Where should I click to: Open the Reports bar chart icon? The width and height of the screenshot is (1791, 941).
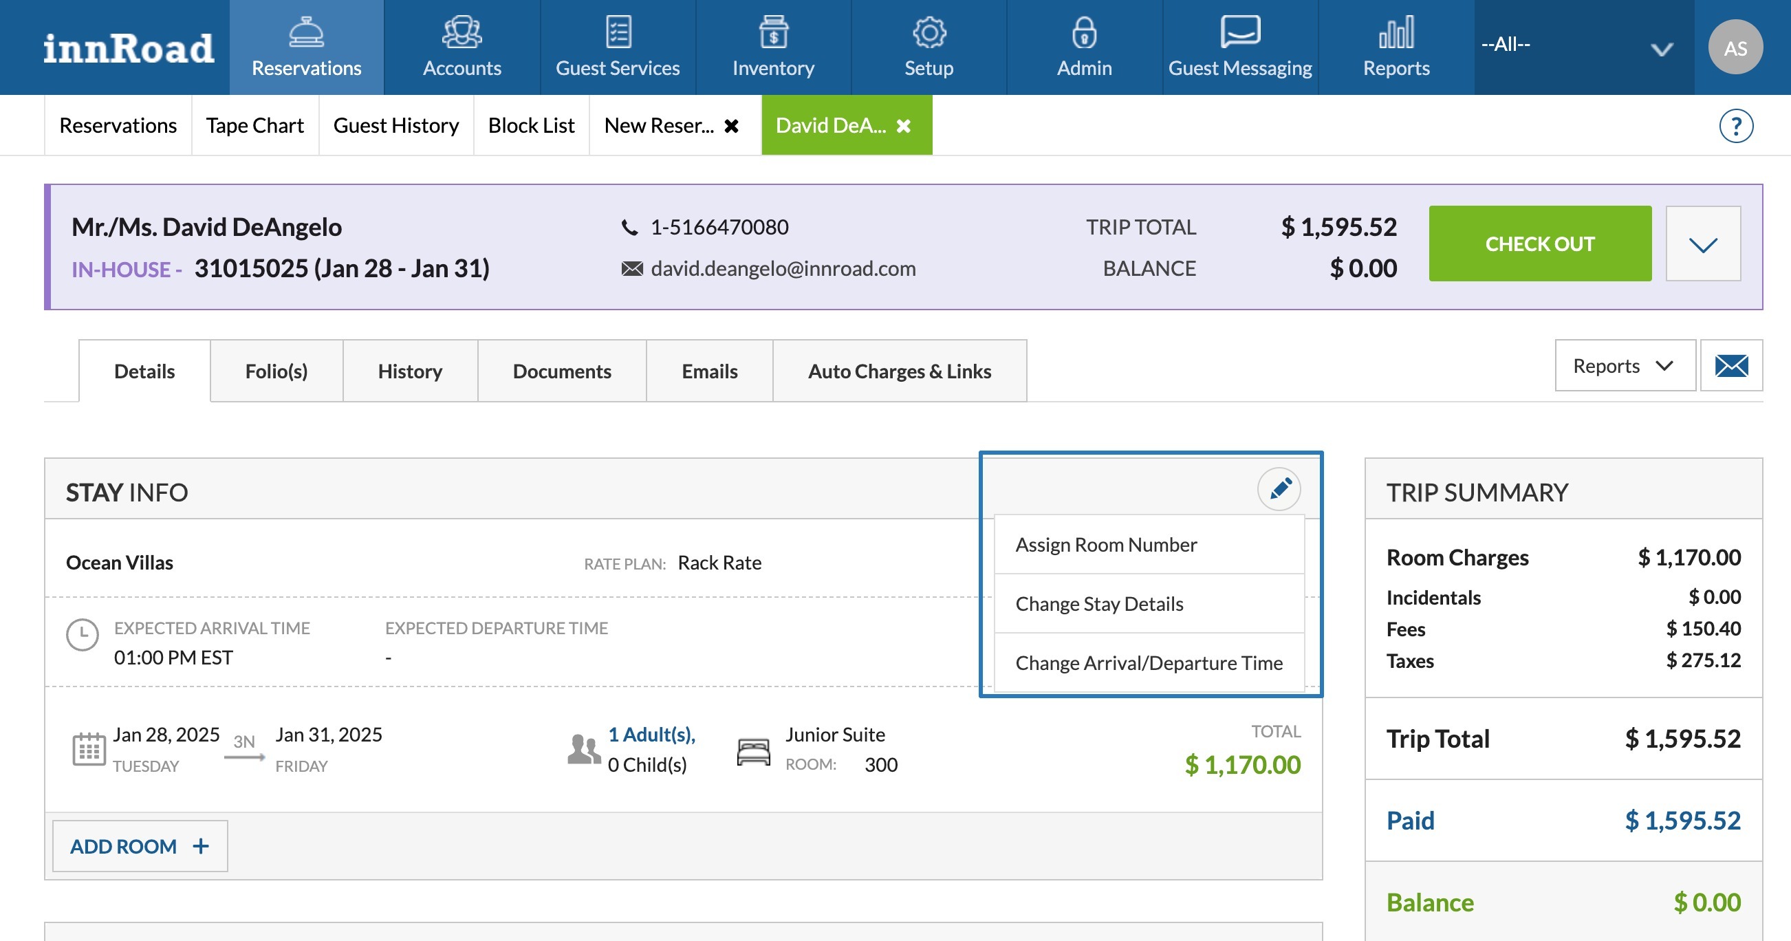click(1396, 33)
